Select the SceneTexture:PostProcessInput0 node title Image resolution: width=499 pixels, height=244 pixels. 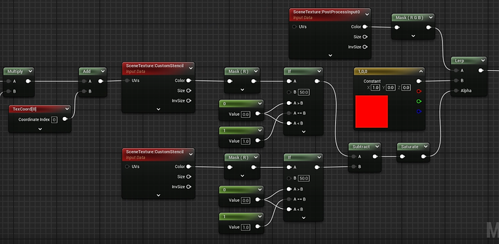point(326,12)
